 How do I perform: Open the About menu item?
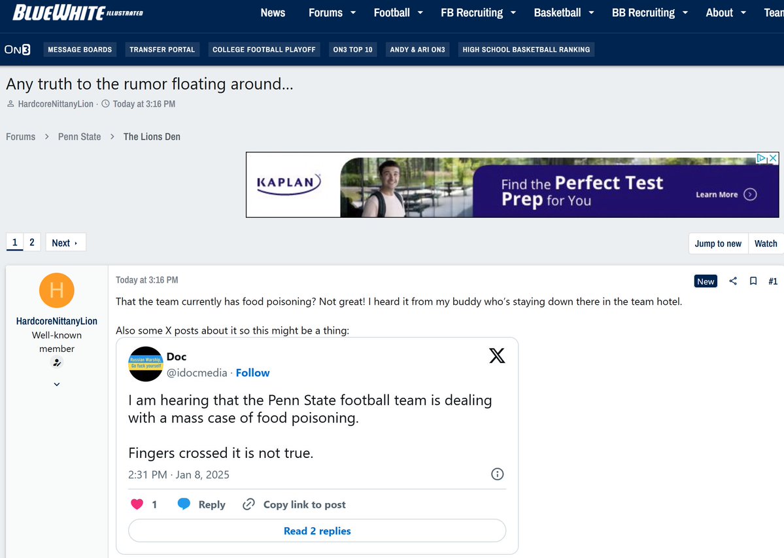719,12
